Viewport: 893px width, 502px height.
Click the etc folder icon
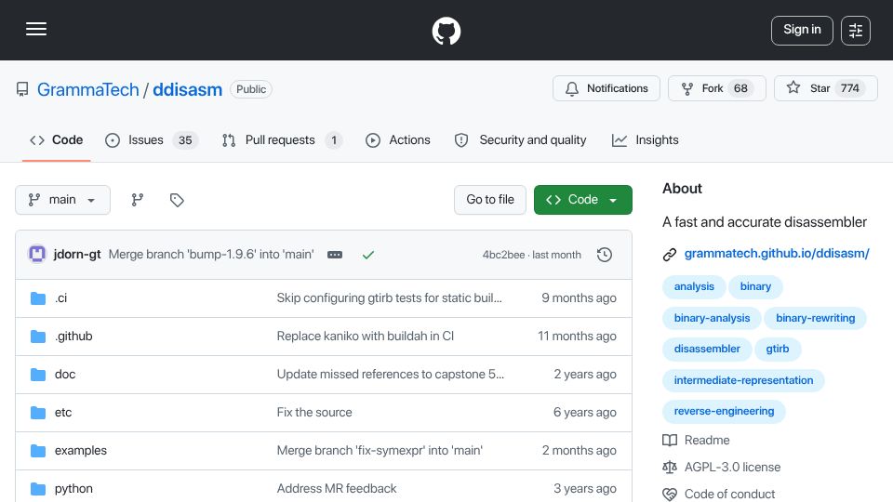[x=38, y=413]
